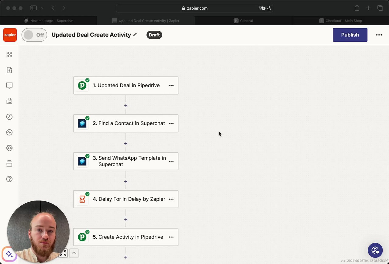Open the help question mark icon

pos(9,179)
